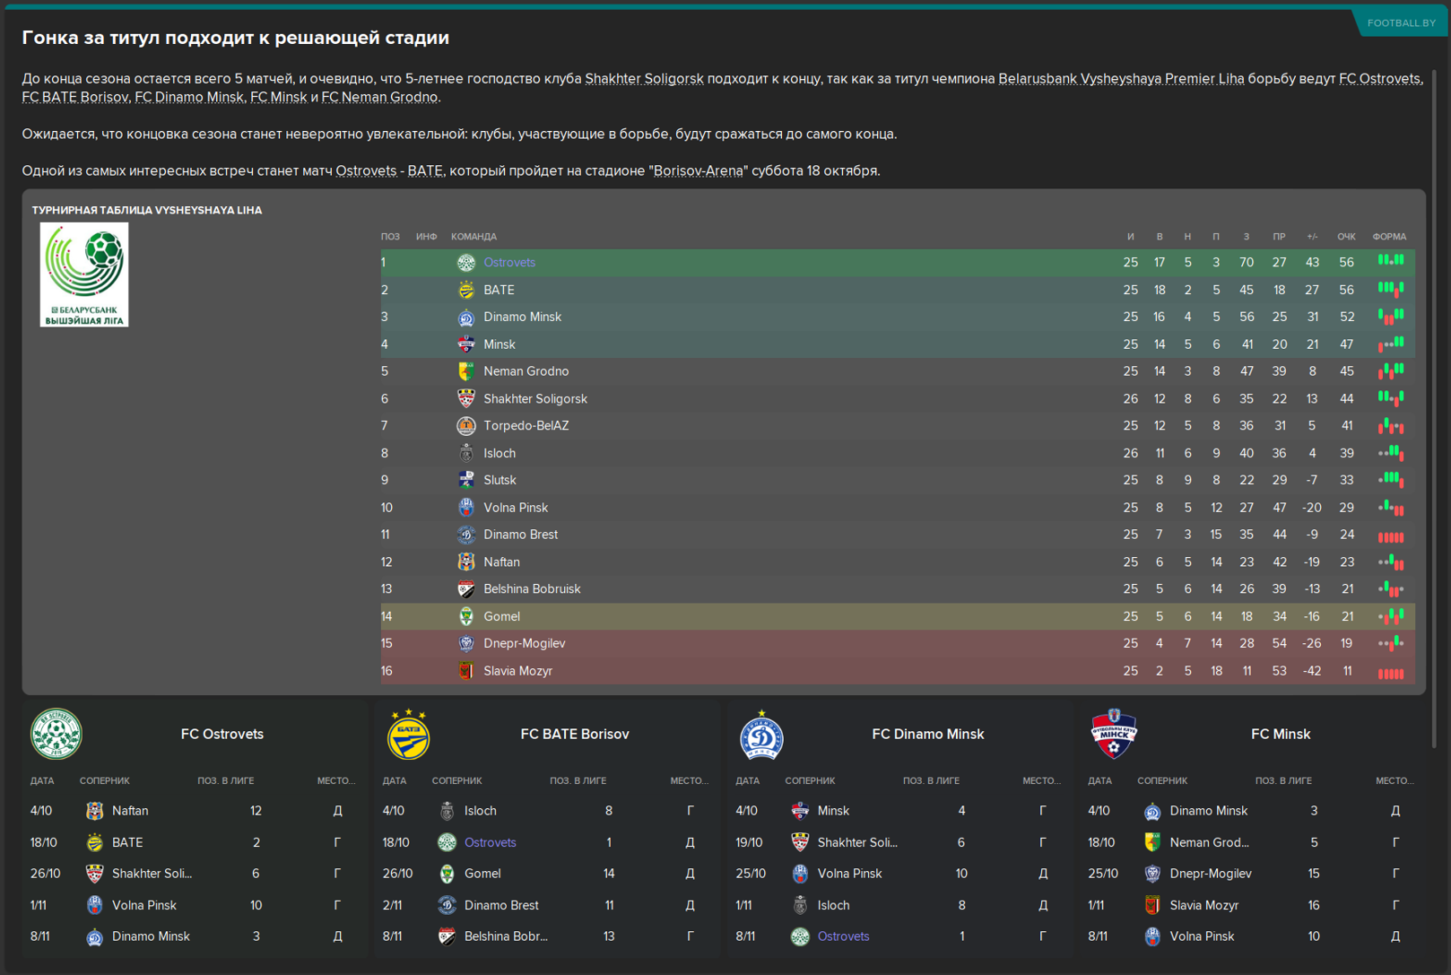Click Gomel team name in standings
1451x975 pixels.
[501, 616]
